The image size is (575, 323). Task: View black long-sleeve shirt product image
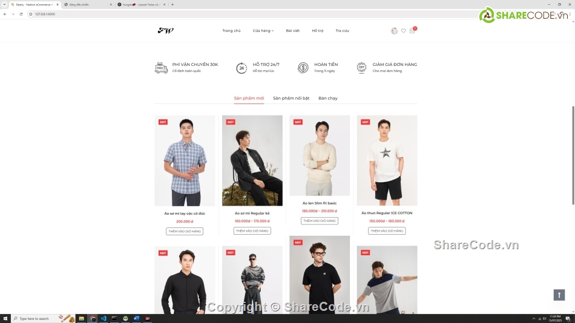pyautogui.click(x=185, y=279)
